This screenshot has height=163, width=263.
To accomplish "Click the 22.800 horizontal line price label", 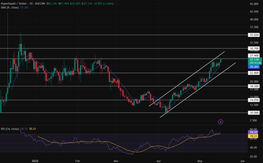I will (254, 73).
